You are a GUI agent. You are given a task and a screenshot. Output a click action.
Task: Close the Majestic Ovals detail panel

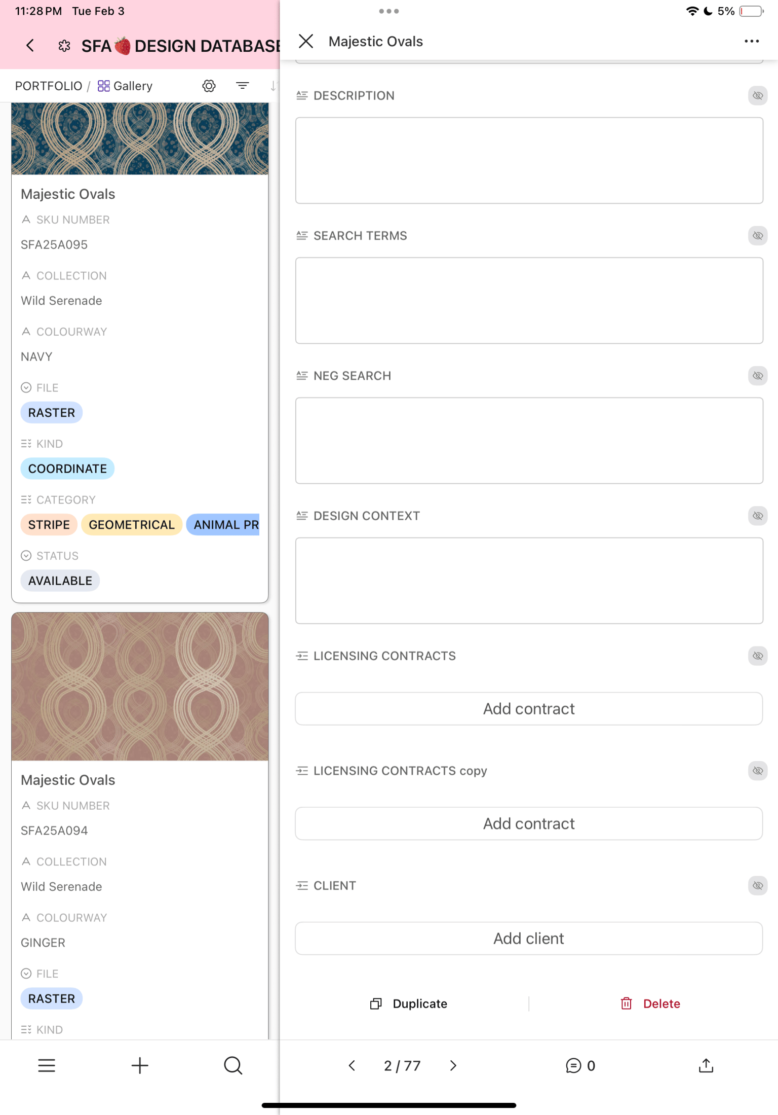306,41
